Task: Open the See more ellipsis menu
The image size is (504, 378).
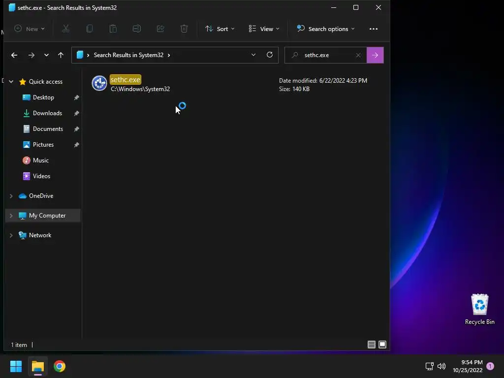Action: click(374, 29)
